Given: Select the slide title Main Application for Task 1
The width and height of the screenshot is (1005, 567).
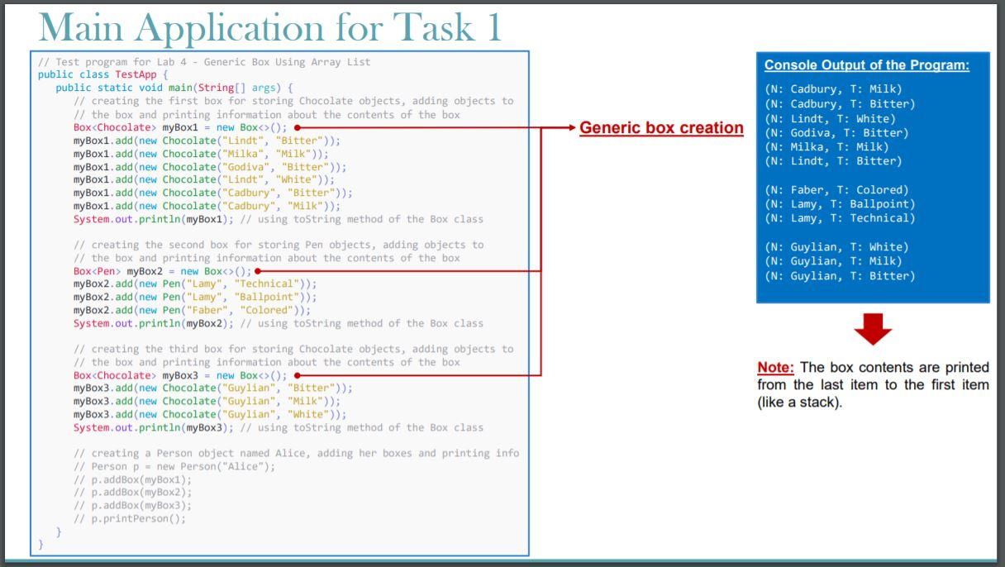Looking at the screenshot, I should coord(248,27).
